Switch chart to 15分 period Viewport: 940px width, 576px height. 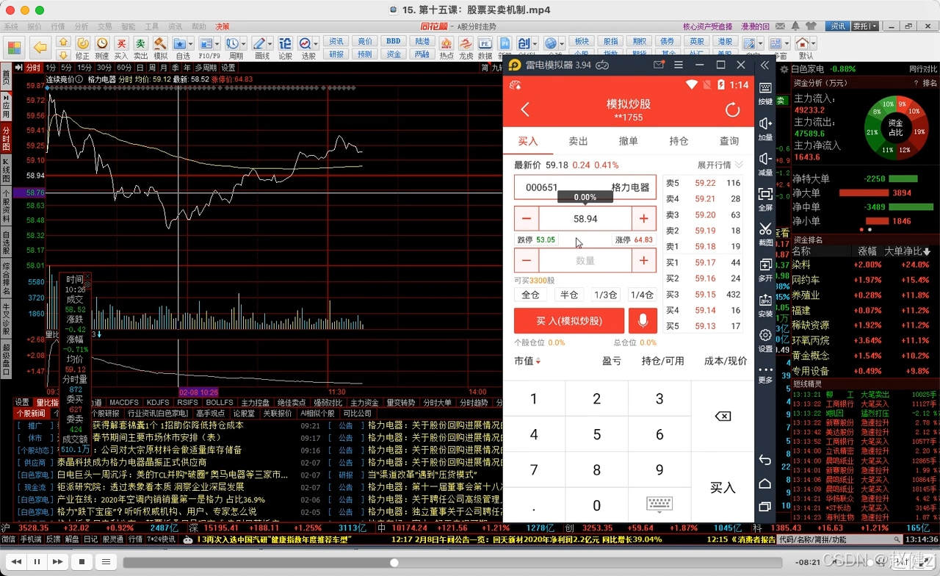(x=84, y=68)
